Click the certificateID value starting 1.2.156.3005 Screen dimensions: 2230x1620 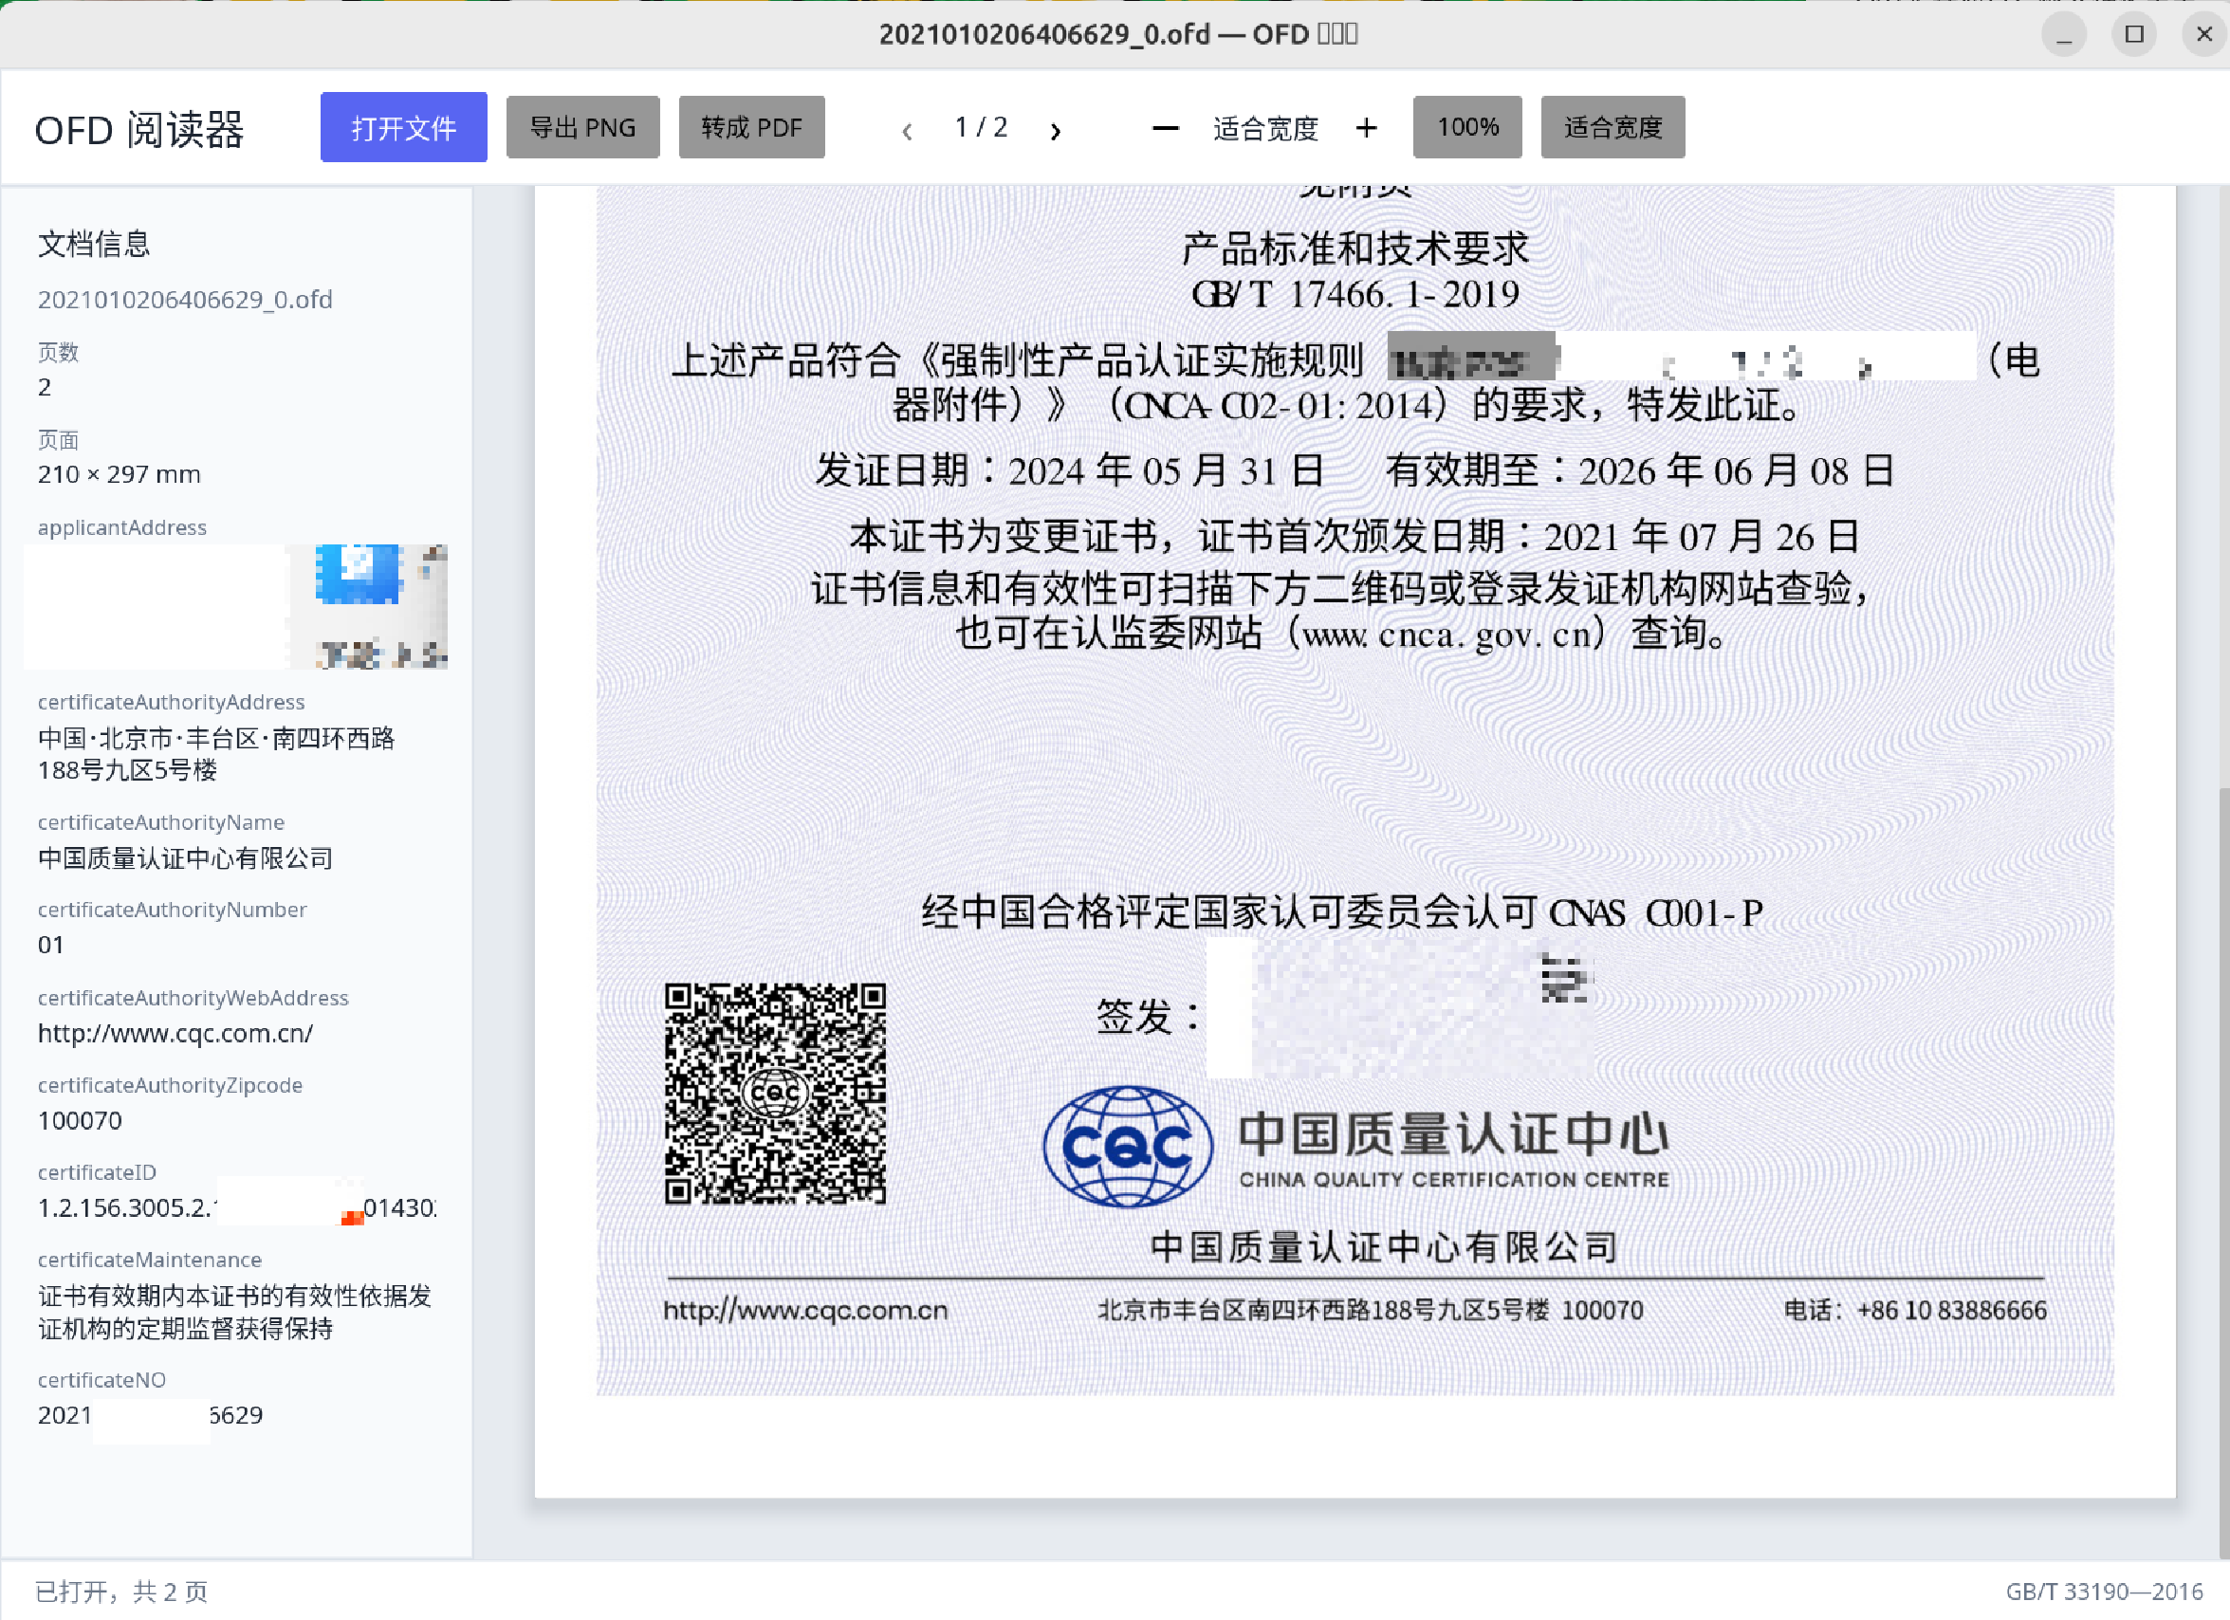[x=236, y=1208]
